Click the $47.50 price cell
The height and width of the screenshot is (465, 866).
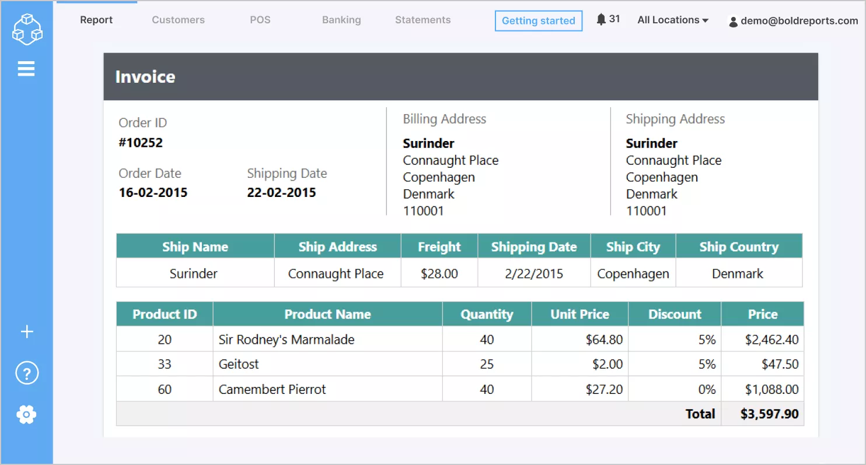(x=763, y=364)
